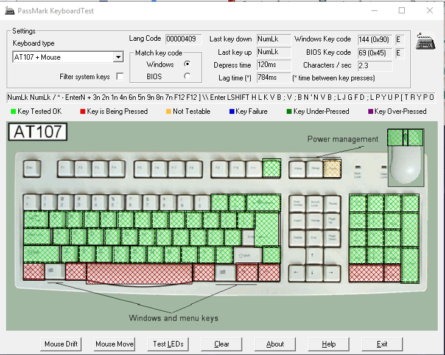445x355 pixels.
Task: Click the blue Key Failure legend swatch
Action: [x=231, y=111]
